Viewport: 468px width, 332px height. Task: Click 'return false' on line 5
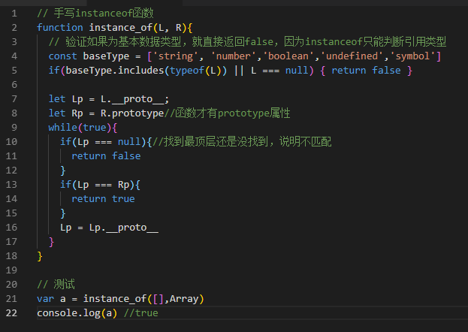coord(367,71)
